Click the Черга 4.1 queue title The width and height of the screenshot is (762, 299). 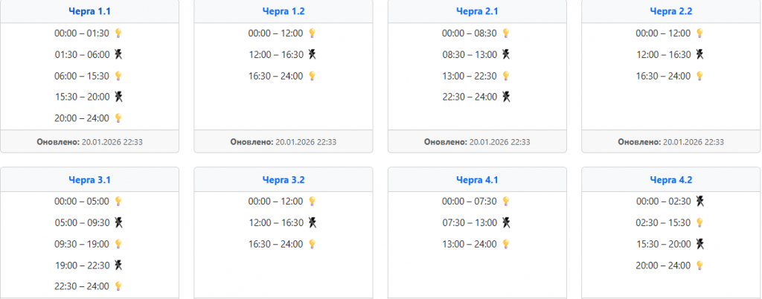[x=477, y=179]
